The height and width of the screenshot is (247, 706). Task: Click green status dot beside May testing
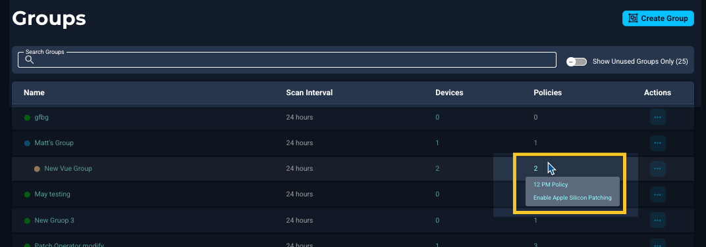27,194
